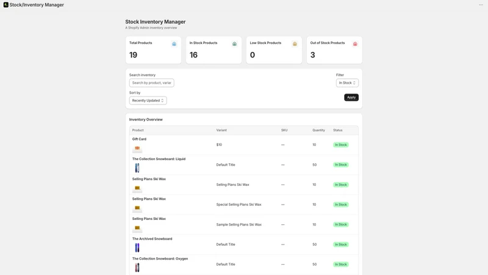This screenshot has height=275, width=488.
Task: Click the red Out of Stock Products icon
Action: click(355, 44)
